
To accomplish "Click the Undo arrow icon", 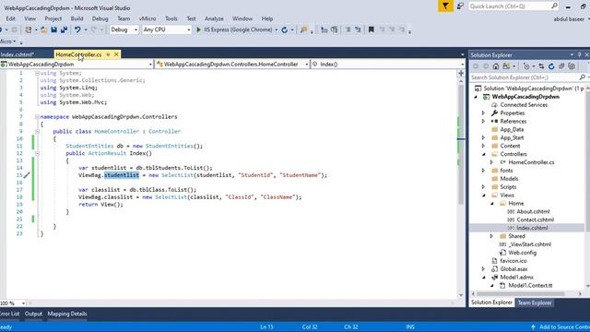I will click(77, 30).
